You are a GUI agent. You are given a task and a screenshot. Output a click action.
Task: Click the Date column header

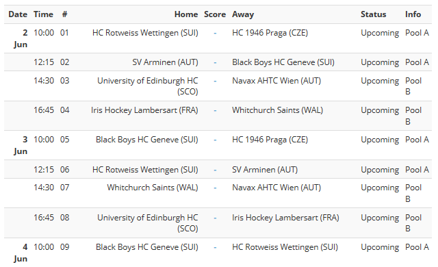coord(18,14)
